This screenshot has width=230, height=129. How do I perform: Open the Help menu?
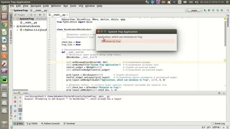pos(100,6)
